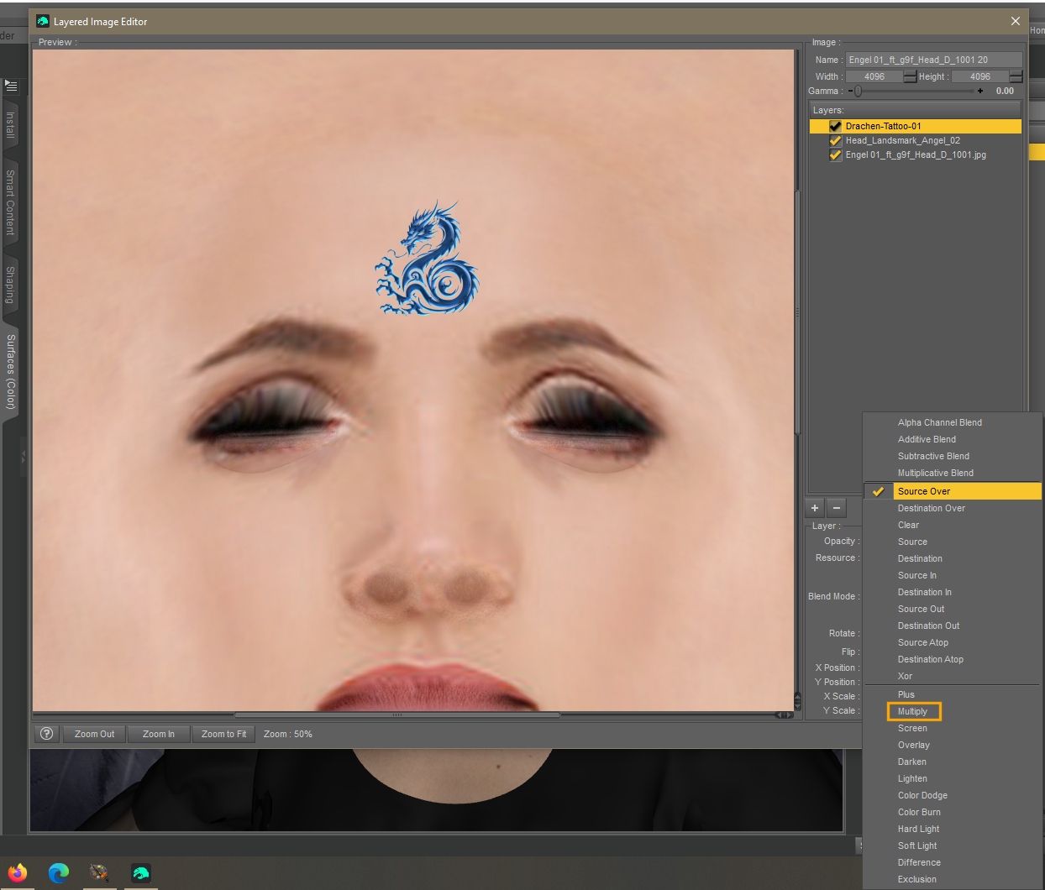Click the Width value field
This screenshot has width=1045, height=890.
[x=874, y=76]
